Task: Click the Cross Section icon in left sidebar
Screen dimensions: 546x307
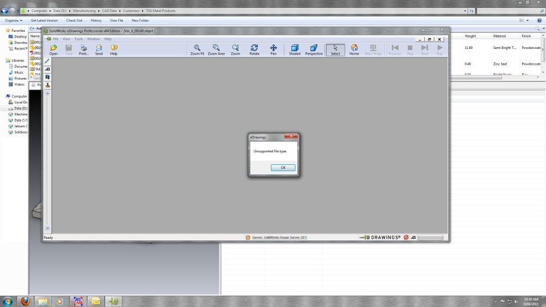Action: coord(47,77)
